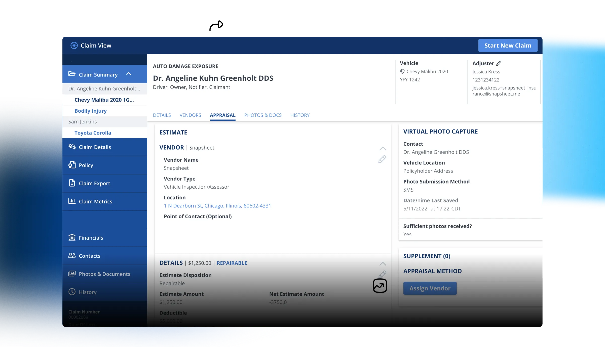Click the Start New Claim button
Viewport: 605px width, 347px height.
click(x=508, y=46)
